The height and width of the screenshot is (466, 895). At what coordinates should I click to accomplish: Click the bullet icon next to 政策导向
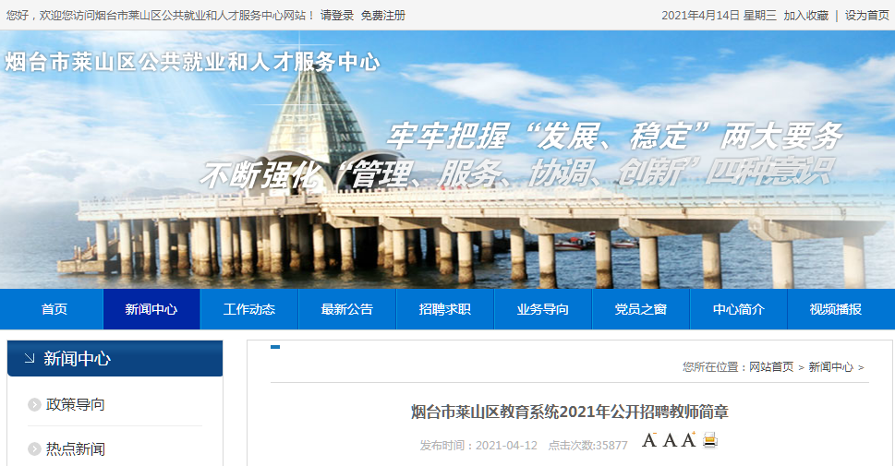34,404
